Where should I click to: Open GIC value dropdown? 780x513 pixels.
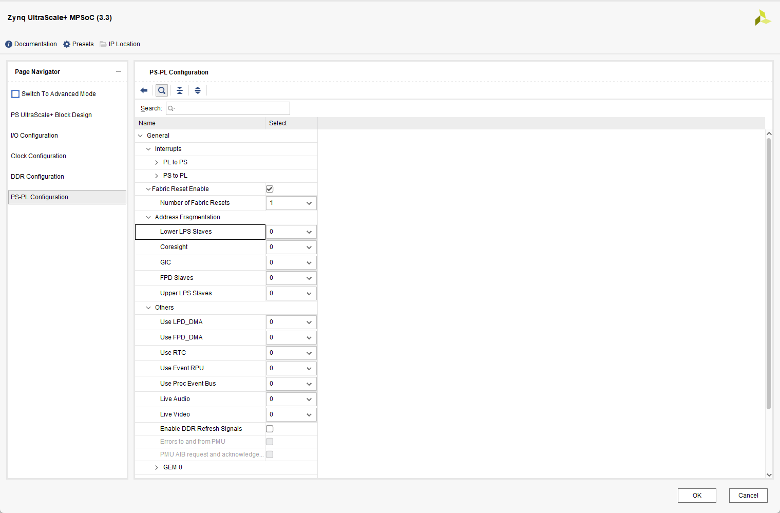pos(291,262)
